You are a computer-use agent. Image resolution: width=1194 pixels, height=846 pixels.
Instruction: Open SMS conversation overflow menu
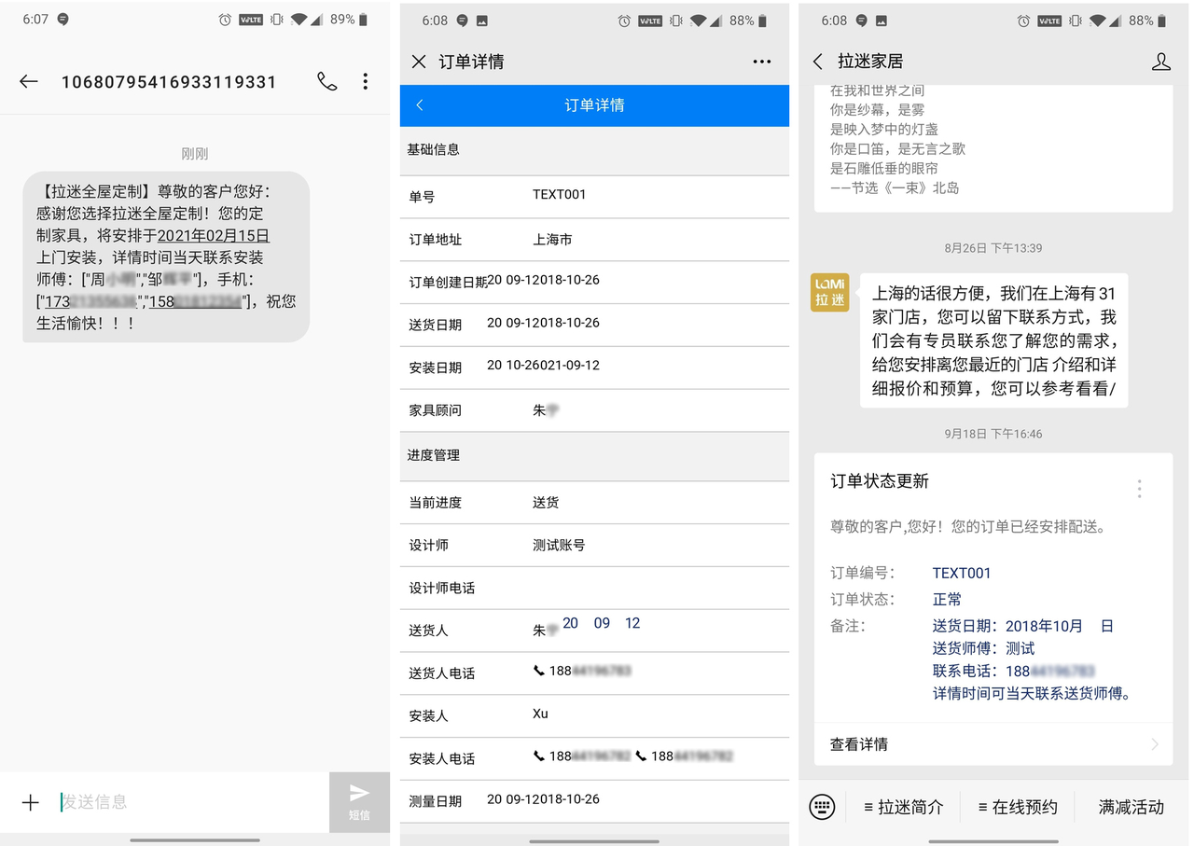(366, 81)
